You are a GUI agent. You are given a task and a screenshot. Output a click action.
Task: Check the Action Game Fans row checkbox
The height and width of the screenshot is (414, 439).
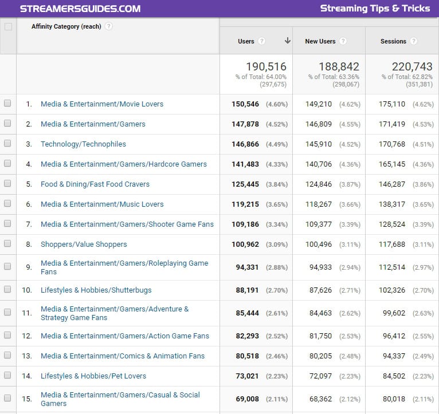pyautogui.click(x=7, y=335)
